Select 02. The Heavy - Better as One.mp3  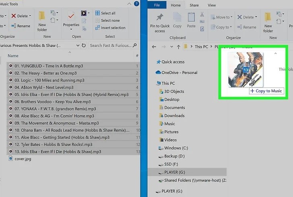(73, 73)
